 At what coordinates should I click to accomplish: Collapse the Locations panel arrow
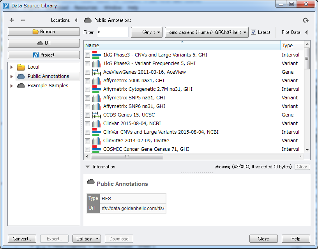pyautogui.click(x=76, y=20)
